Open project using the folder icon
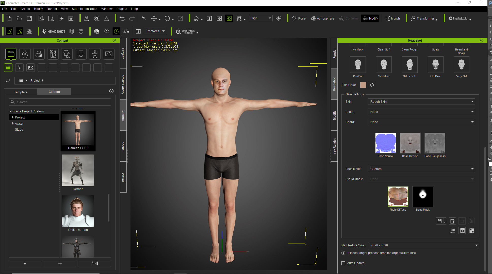The width and height of the screenshot is (492, 274). tap(19, 18)
